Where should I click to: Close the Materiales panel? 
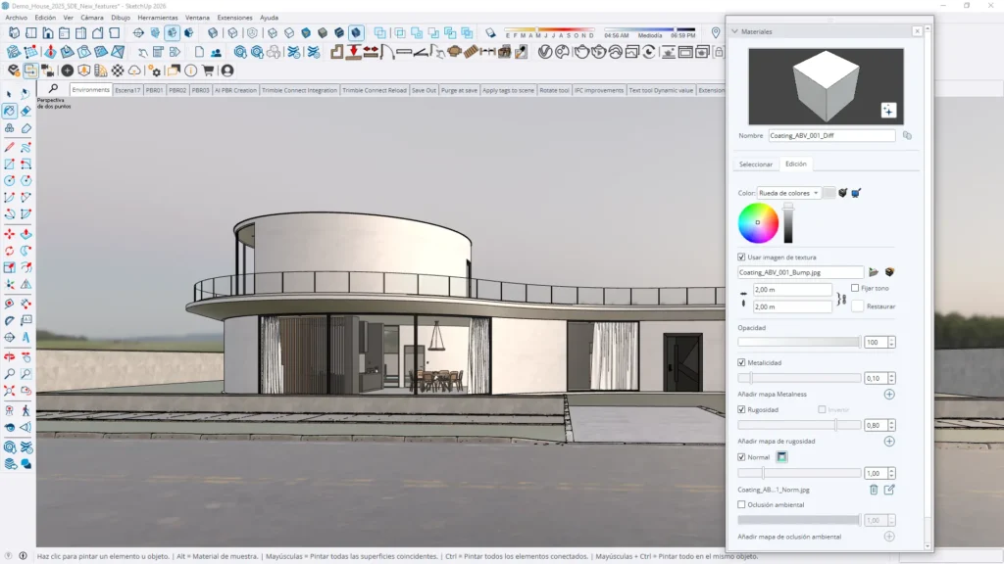coord(917,31)
